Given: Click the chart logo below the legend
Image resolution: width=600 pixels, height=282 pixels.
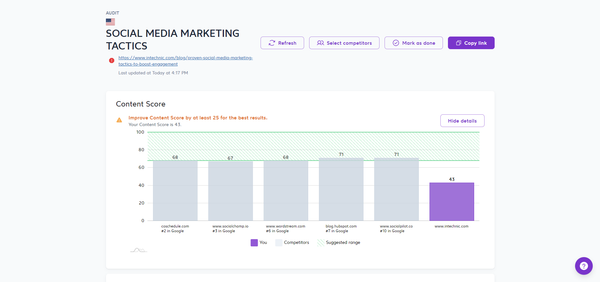Looking at the screenshot, I should [139, 250].
